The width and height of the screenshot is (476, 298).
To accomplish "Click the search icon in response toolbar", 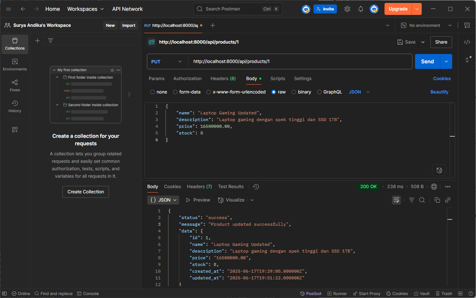I will (x=422, y=200).
